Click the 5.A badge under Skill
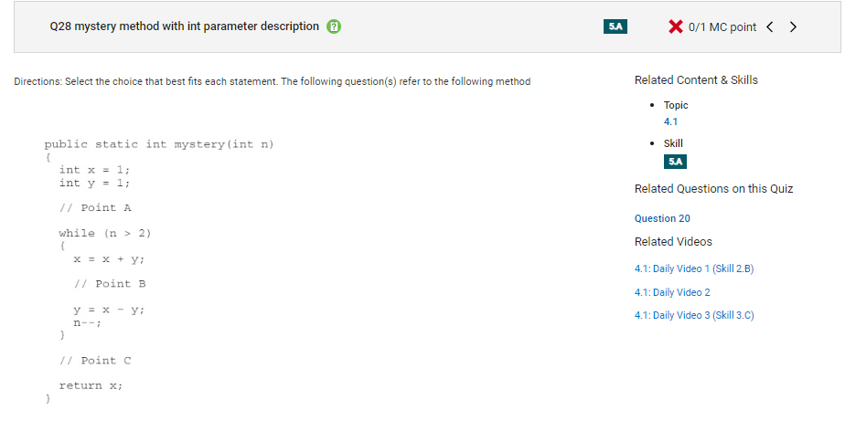 click(x=675, y=162)
